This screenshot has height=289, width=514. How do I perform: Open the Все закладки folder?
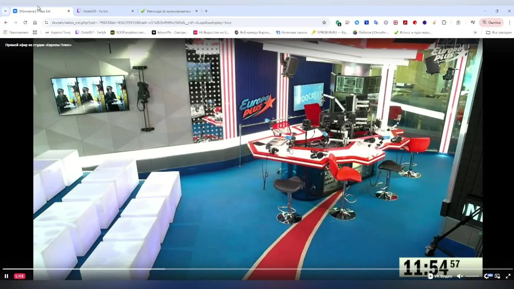[499, 33]
